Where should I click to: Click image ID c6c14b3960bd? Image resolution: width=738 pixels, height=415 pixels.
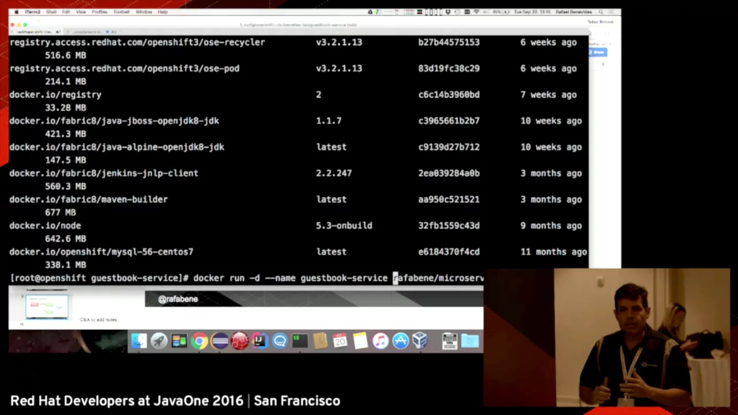click(449, 95)
